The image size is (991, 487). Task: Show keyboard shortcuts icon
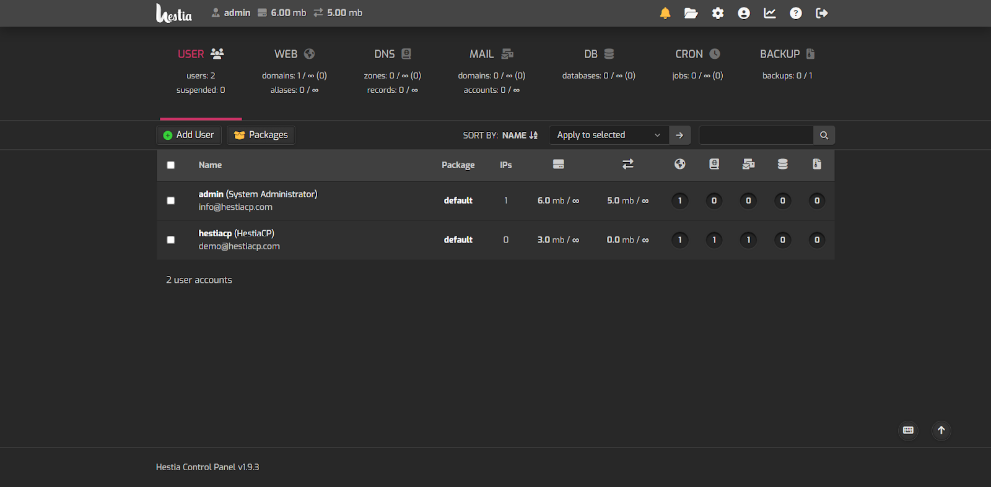[x=908, y=430]
